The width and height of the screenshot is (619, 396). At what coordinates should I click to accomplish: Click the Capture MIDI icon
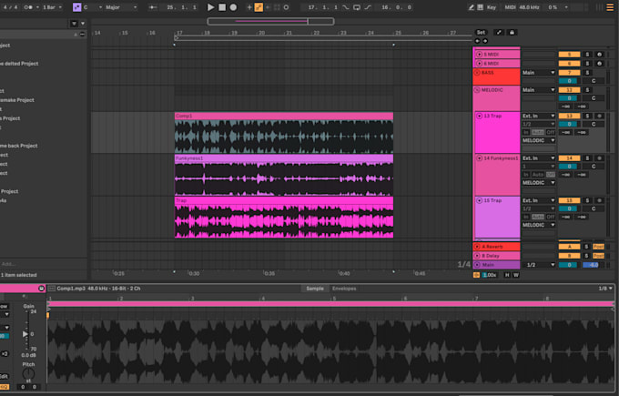pyautogui.click(x=277, y=7)
